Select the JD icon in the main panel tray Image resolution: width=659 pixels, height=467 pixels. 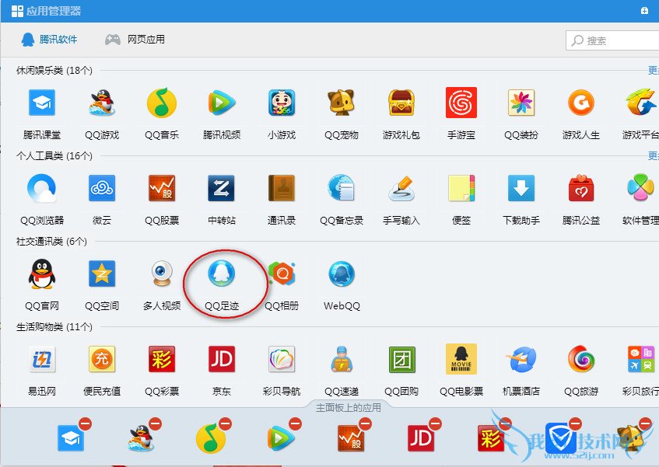click(421, 438)
